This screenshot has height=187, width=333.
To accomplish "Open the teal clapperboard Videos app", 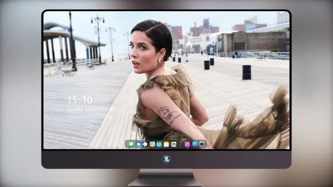I will point(159,144).
